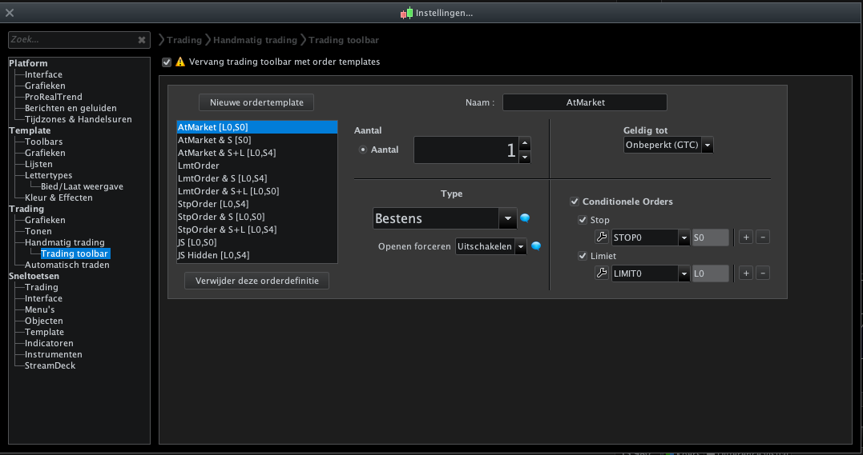863x455 pixels.
Task: Open Handmatig trading tree item
Action: 64,242
